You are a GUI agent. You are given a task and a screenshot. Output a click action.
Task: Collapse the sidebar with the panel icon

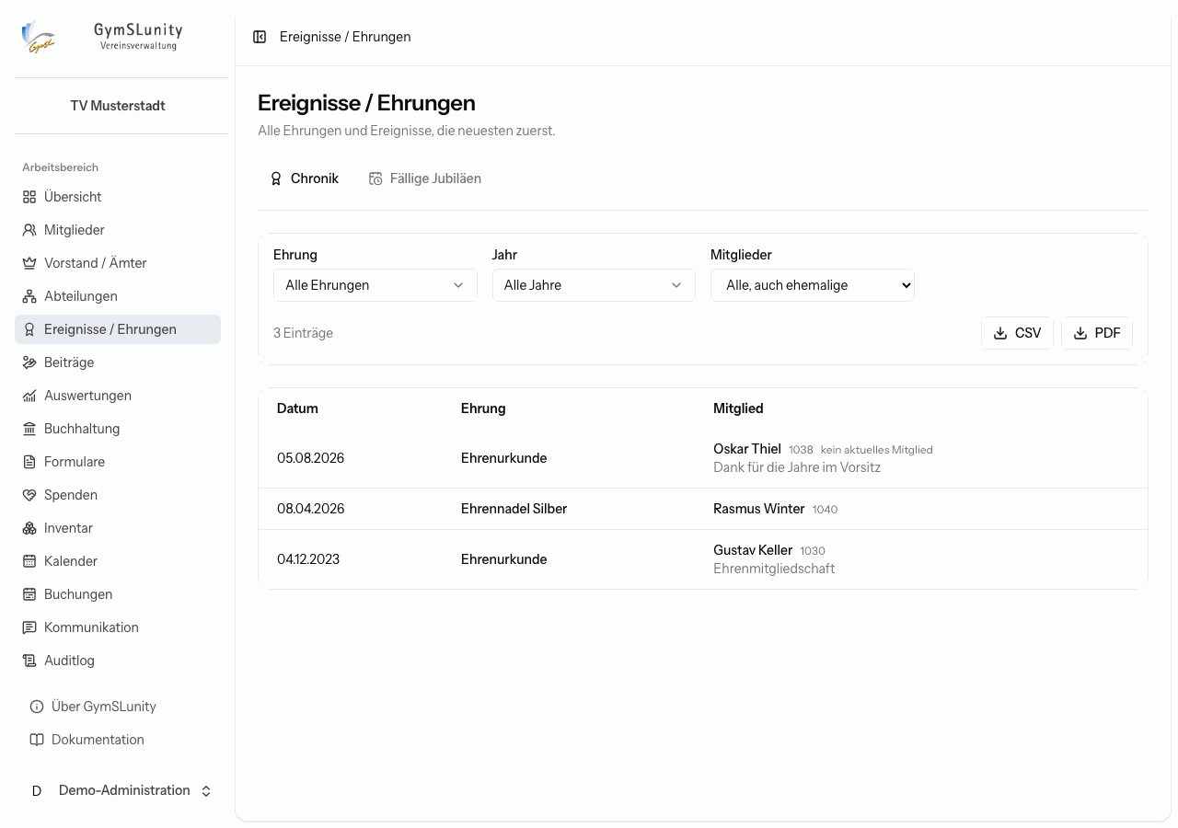[260, 37]
